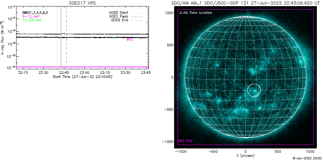This screenshot has width=323, height=161.
Task: Click the '6-12 keV' legend label
Action: [x=31, y=16]
